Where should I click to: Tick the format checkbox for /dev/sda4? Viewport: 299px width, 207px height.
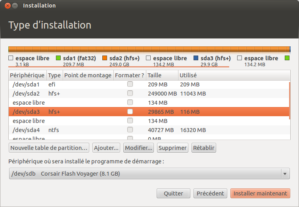pos(130,130)
